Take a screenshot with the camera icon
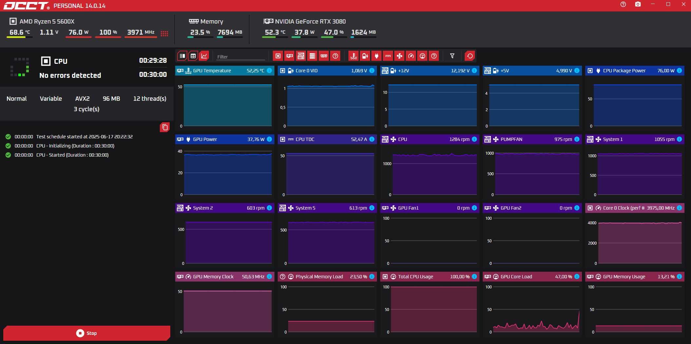The width and height of the screenshot is (691, 344). point(638,4)
